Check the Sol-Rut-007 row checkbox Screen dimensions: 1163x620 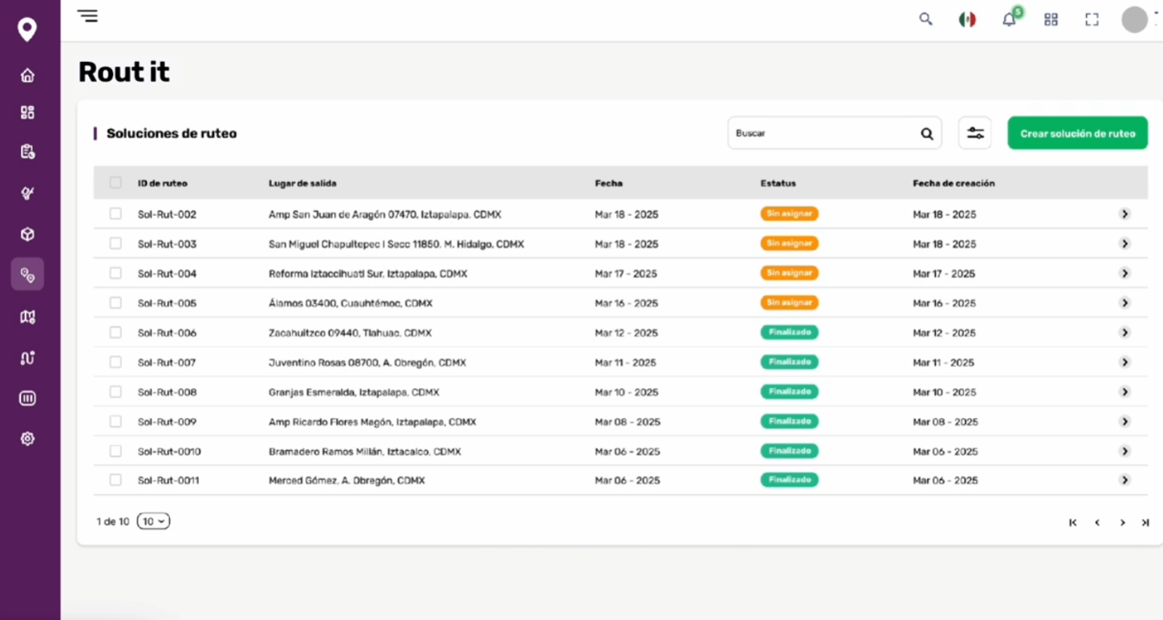tap(116, 363)
